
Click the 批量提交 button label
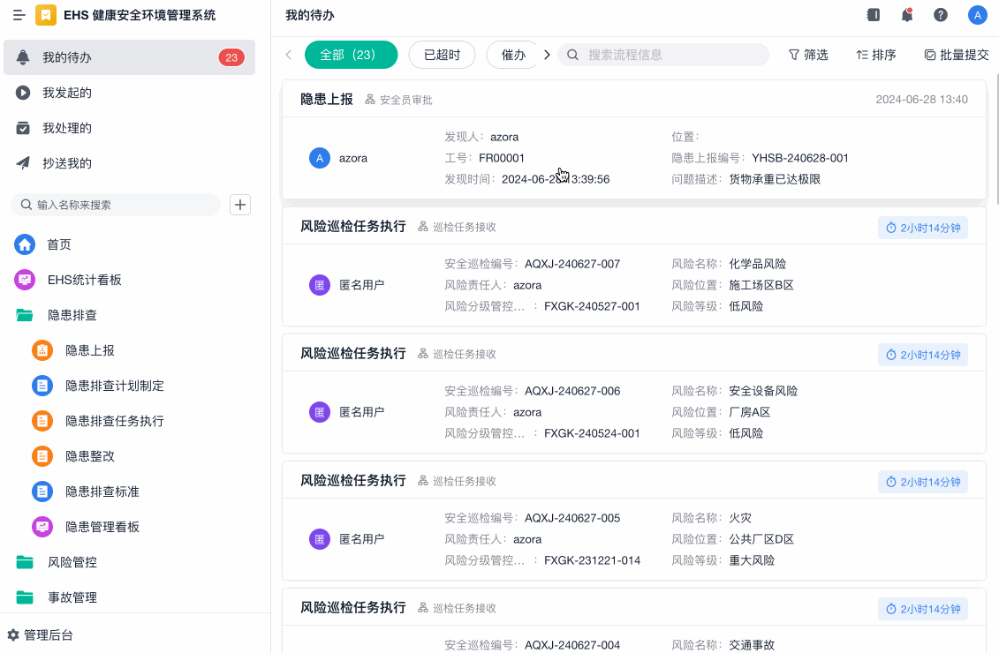(x=965, y=56)
